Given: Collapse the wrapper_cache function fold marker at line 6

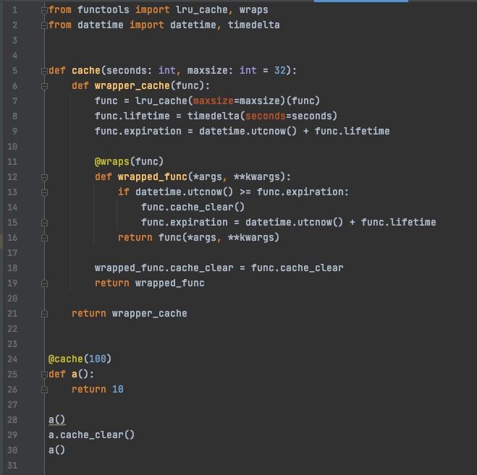Looking at the screenshot, I should tap(44, 86).
